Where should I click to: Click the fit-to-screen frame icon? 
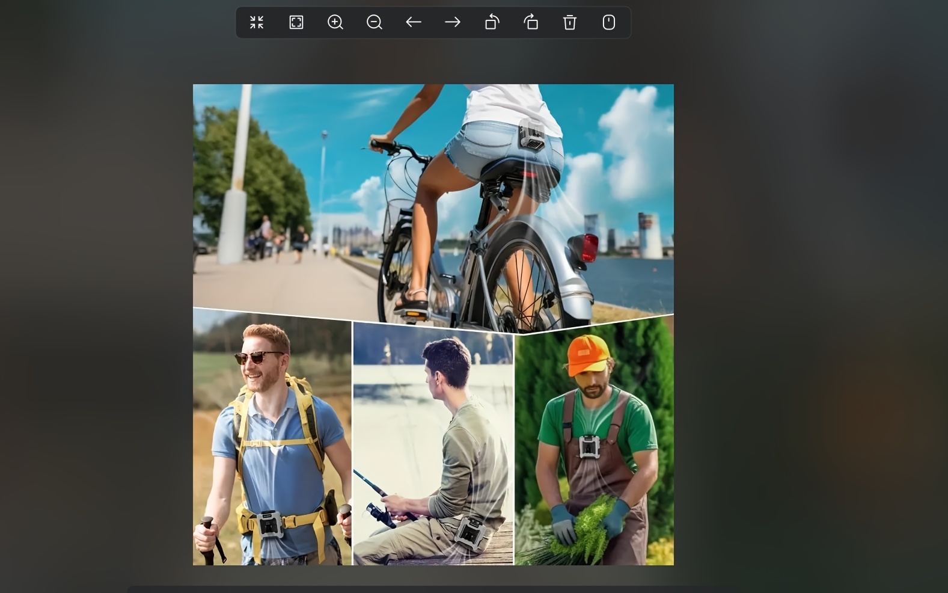pos(296,23)
